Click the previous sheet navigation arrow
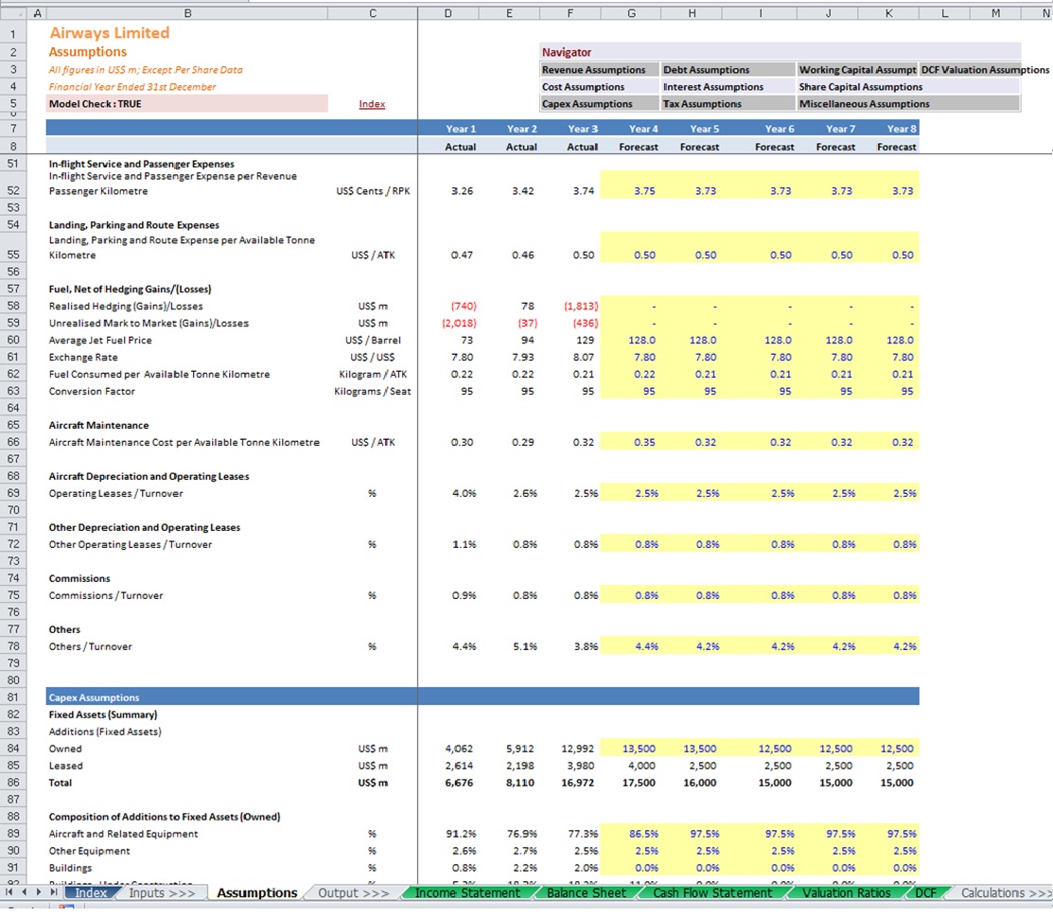 [x=25, y=892]
